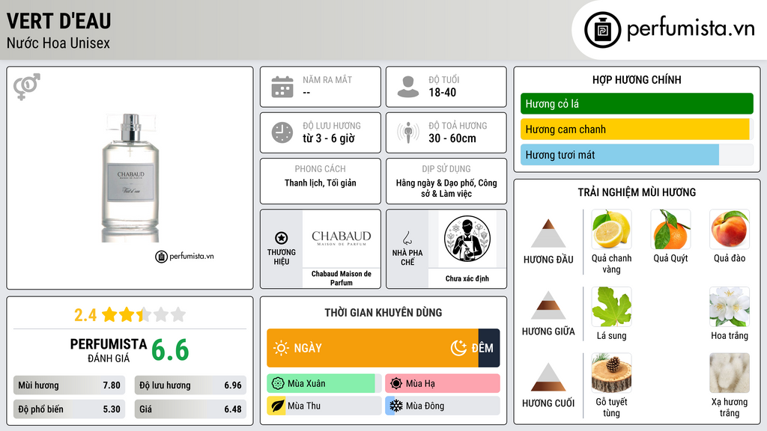
Task: Click the yellow star rating stars
Action: coord(144,315)
